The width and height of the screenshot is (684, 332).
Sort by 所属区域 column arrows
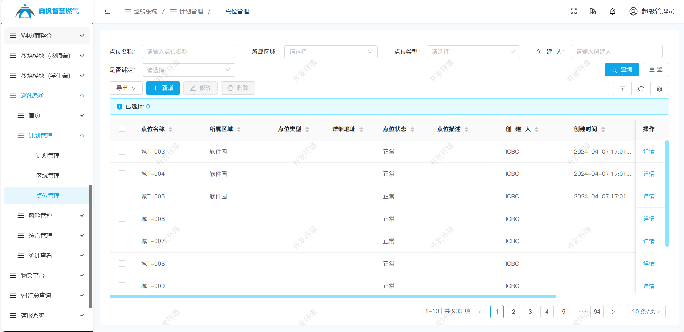pyautogui.click(x=239, y=129)
